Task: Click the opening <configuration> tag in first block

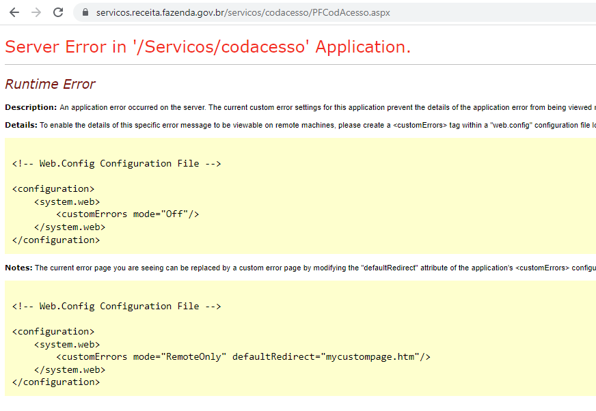Action: click(x=53, y=189)
